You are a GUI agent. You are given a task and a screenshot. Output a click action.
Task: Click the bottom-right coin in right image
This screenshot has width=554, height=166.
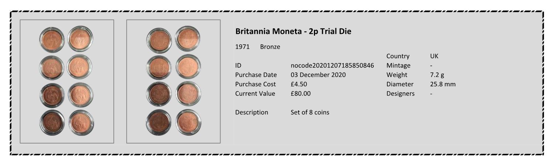point(188,122)
